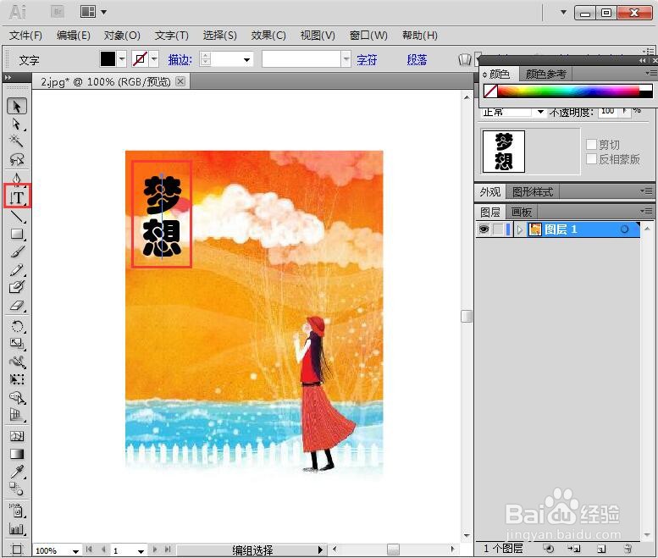Select the Free Transform tool
Image resolution: width=658 pixels, height=558 pixels.
coord(17,379)
